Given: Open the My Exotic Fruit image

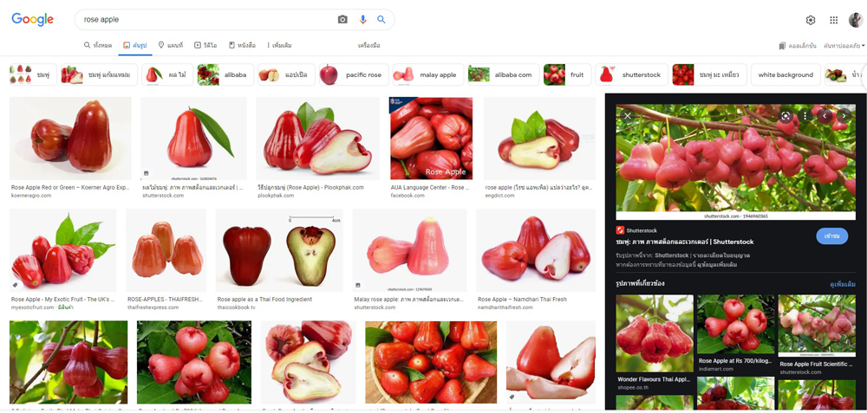Looking at the screenshot, I should tap(62, 250).
